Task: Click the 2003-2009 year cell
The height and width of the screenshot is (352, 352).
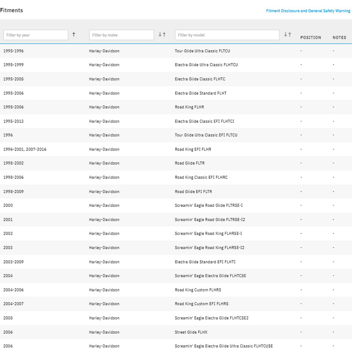Action: 14,262
